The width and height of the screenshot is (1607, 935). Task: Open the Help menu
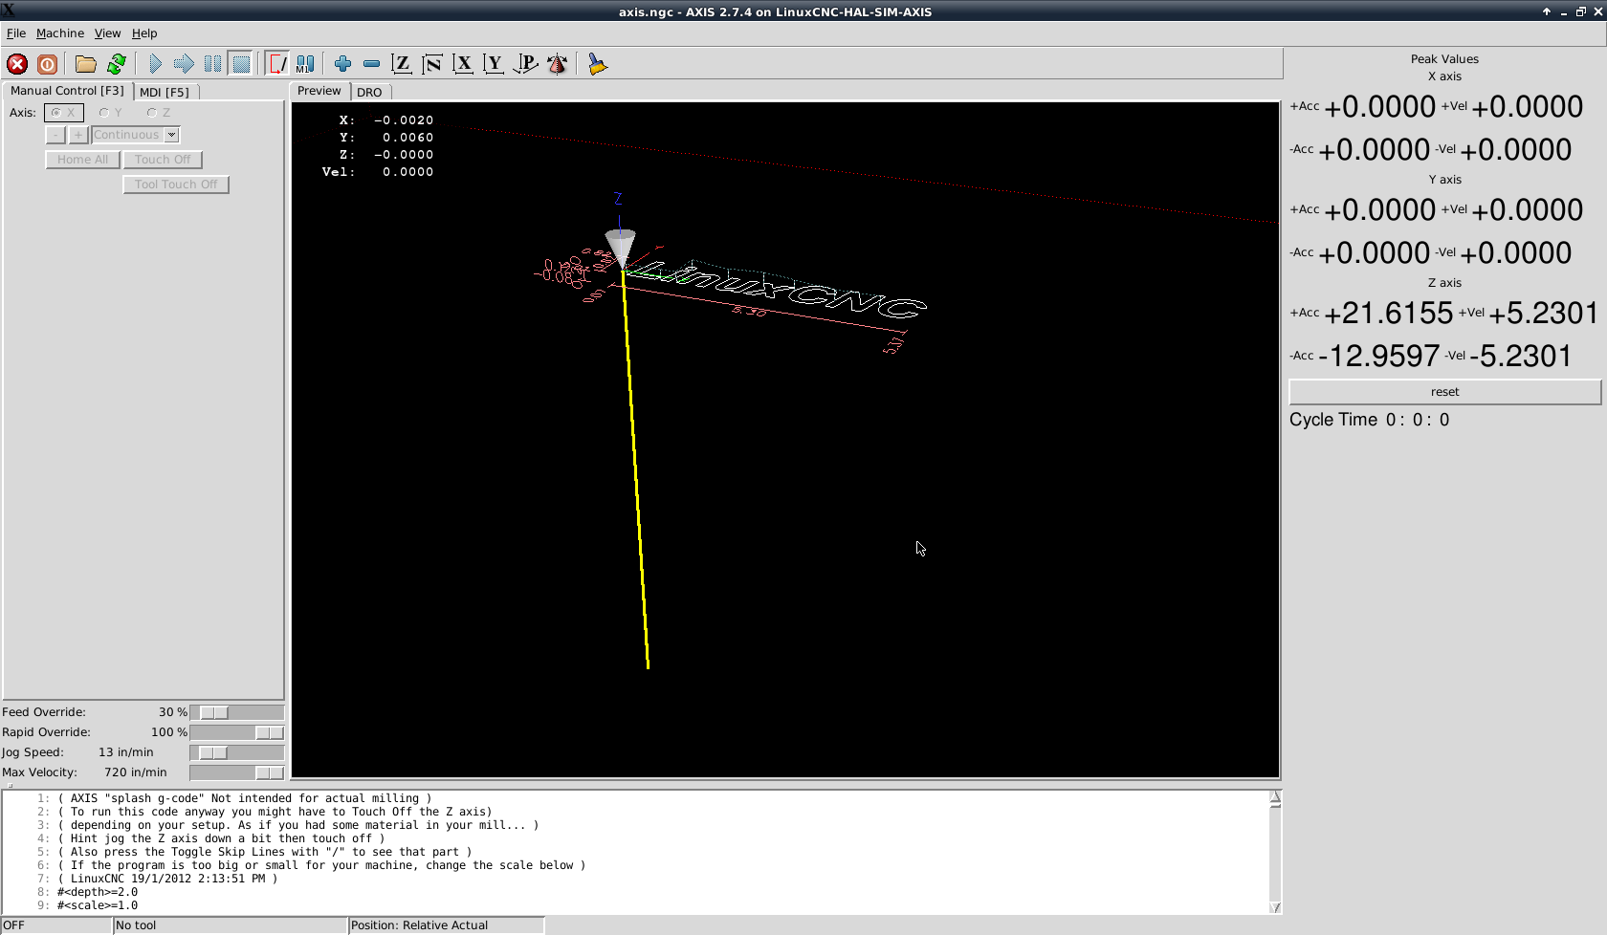tap(144, 33)
